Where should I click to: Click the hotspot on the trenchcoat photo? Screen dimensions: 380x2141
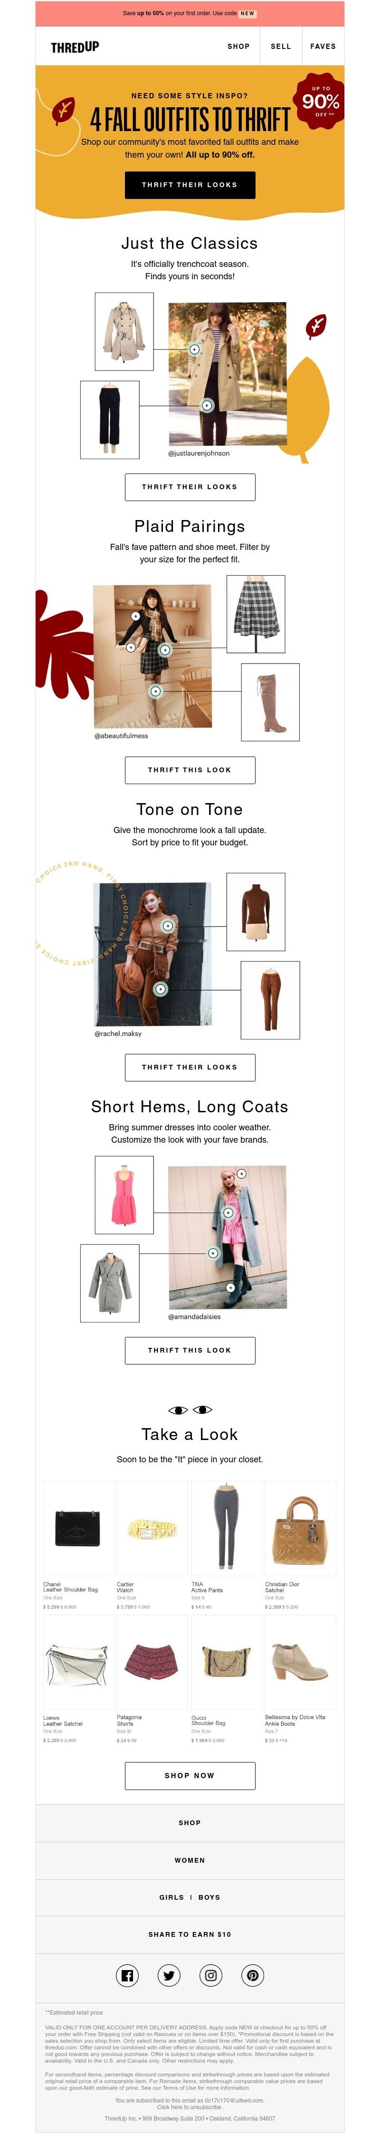195,349
